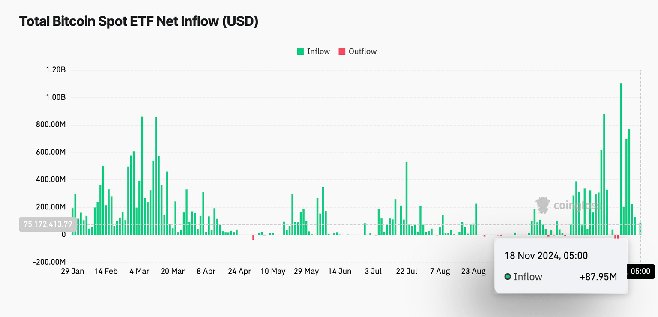Click the green Inflow legend swatch
The height and width of the screenshot is (317, 658).
tap(300, 52)
